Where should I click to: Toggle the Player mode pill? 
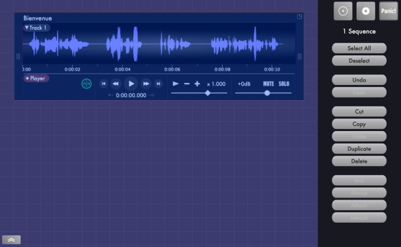[36, 78]
